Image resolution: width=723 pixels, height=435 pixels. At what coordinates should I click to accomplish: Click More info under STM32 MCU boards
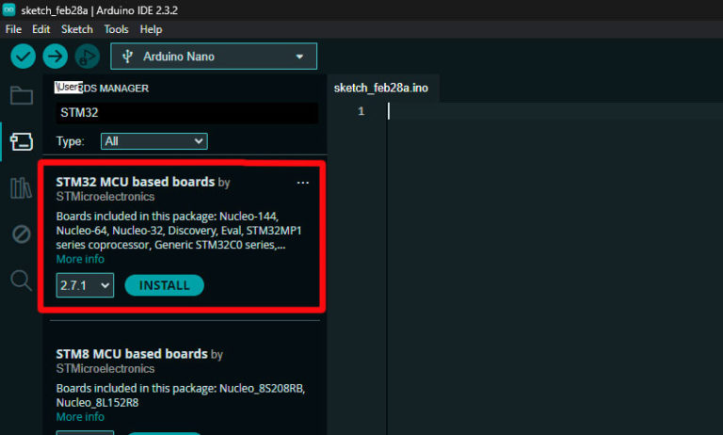point(80,259)
